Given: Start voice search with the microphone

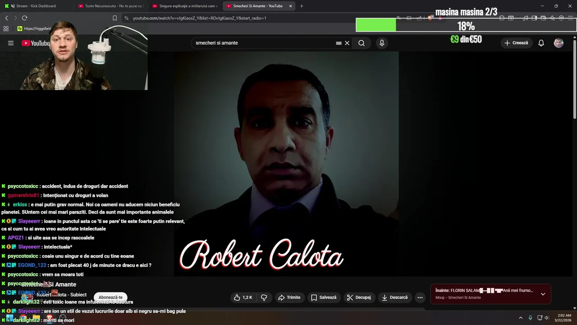Looking at the screenshot, I should pos(382,43).
